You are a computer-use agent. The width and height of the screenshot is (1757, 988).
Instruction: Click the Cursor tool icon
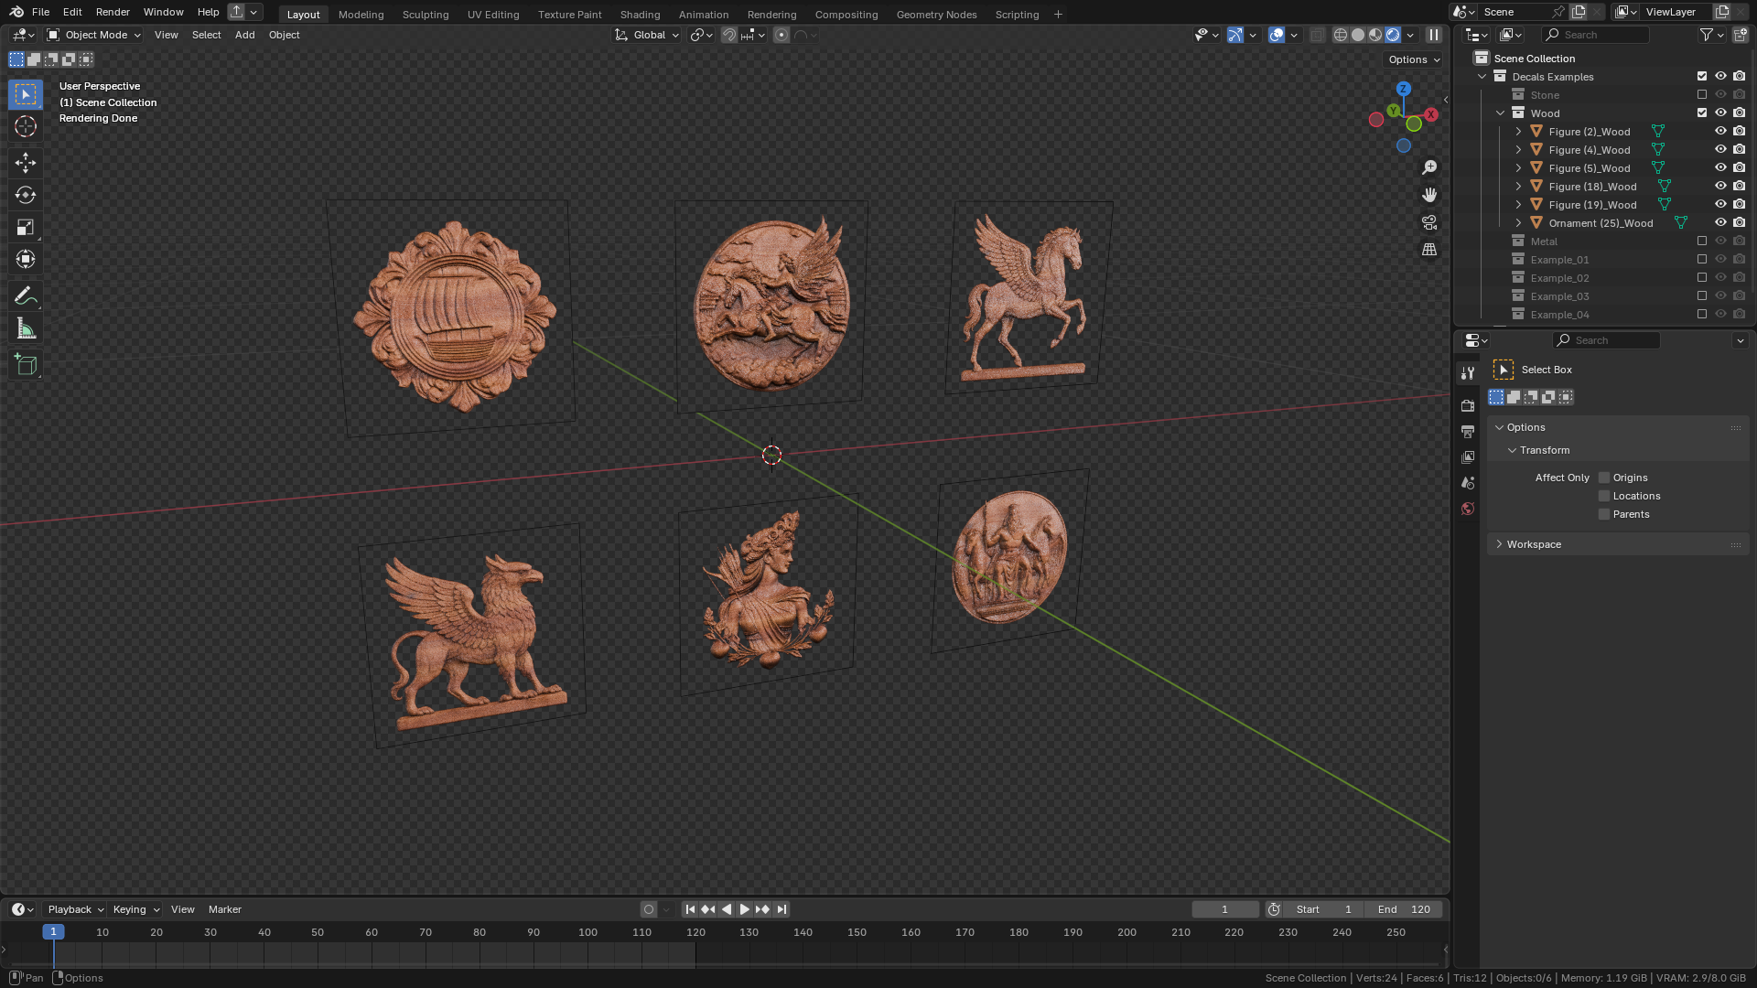click(x=26, y=126)
